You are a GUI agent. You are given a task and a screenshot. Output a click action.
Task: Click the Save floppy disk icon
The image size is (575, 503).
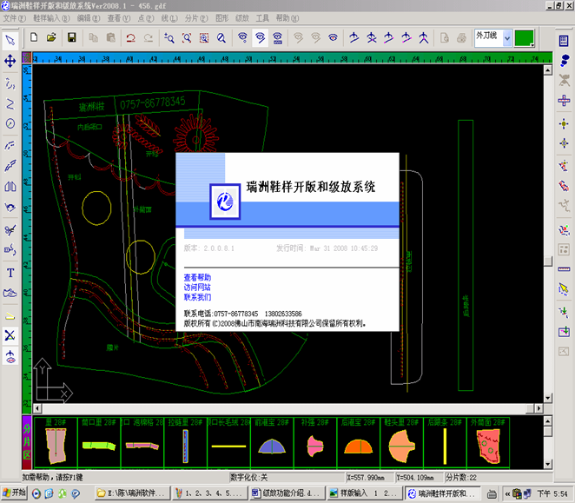[x=72, y=38]
